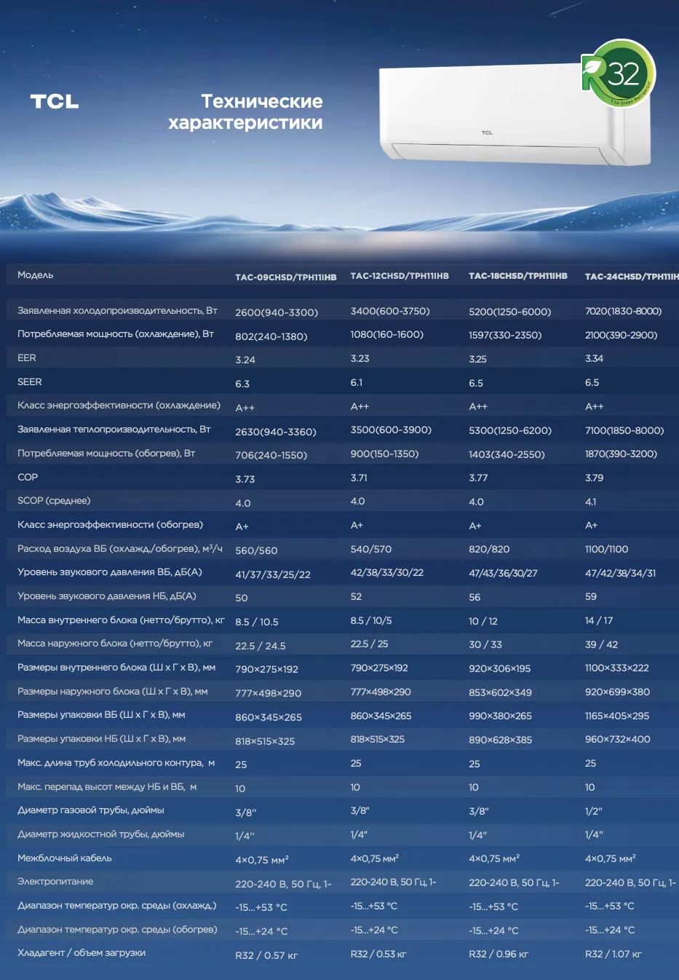The height and width of the screenshot is (980, 679).
Task: Select the heating capacity value '2630(940-3360)'
Action: tap(276, 432)
